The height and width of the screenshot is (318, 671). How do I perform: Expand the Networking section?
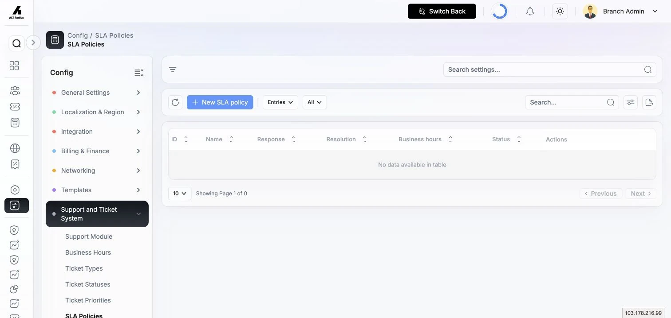click(x=97, y=171)
